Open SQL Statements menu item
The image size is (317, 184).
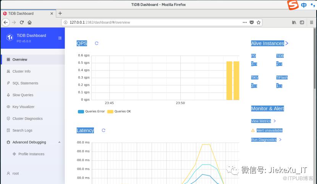tap(25, 83)
